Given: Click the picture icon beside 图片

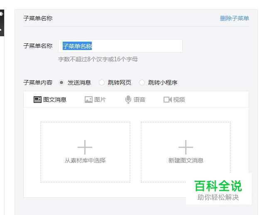Looking at the screenshot, I should coord(88,100).
